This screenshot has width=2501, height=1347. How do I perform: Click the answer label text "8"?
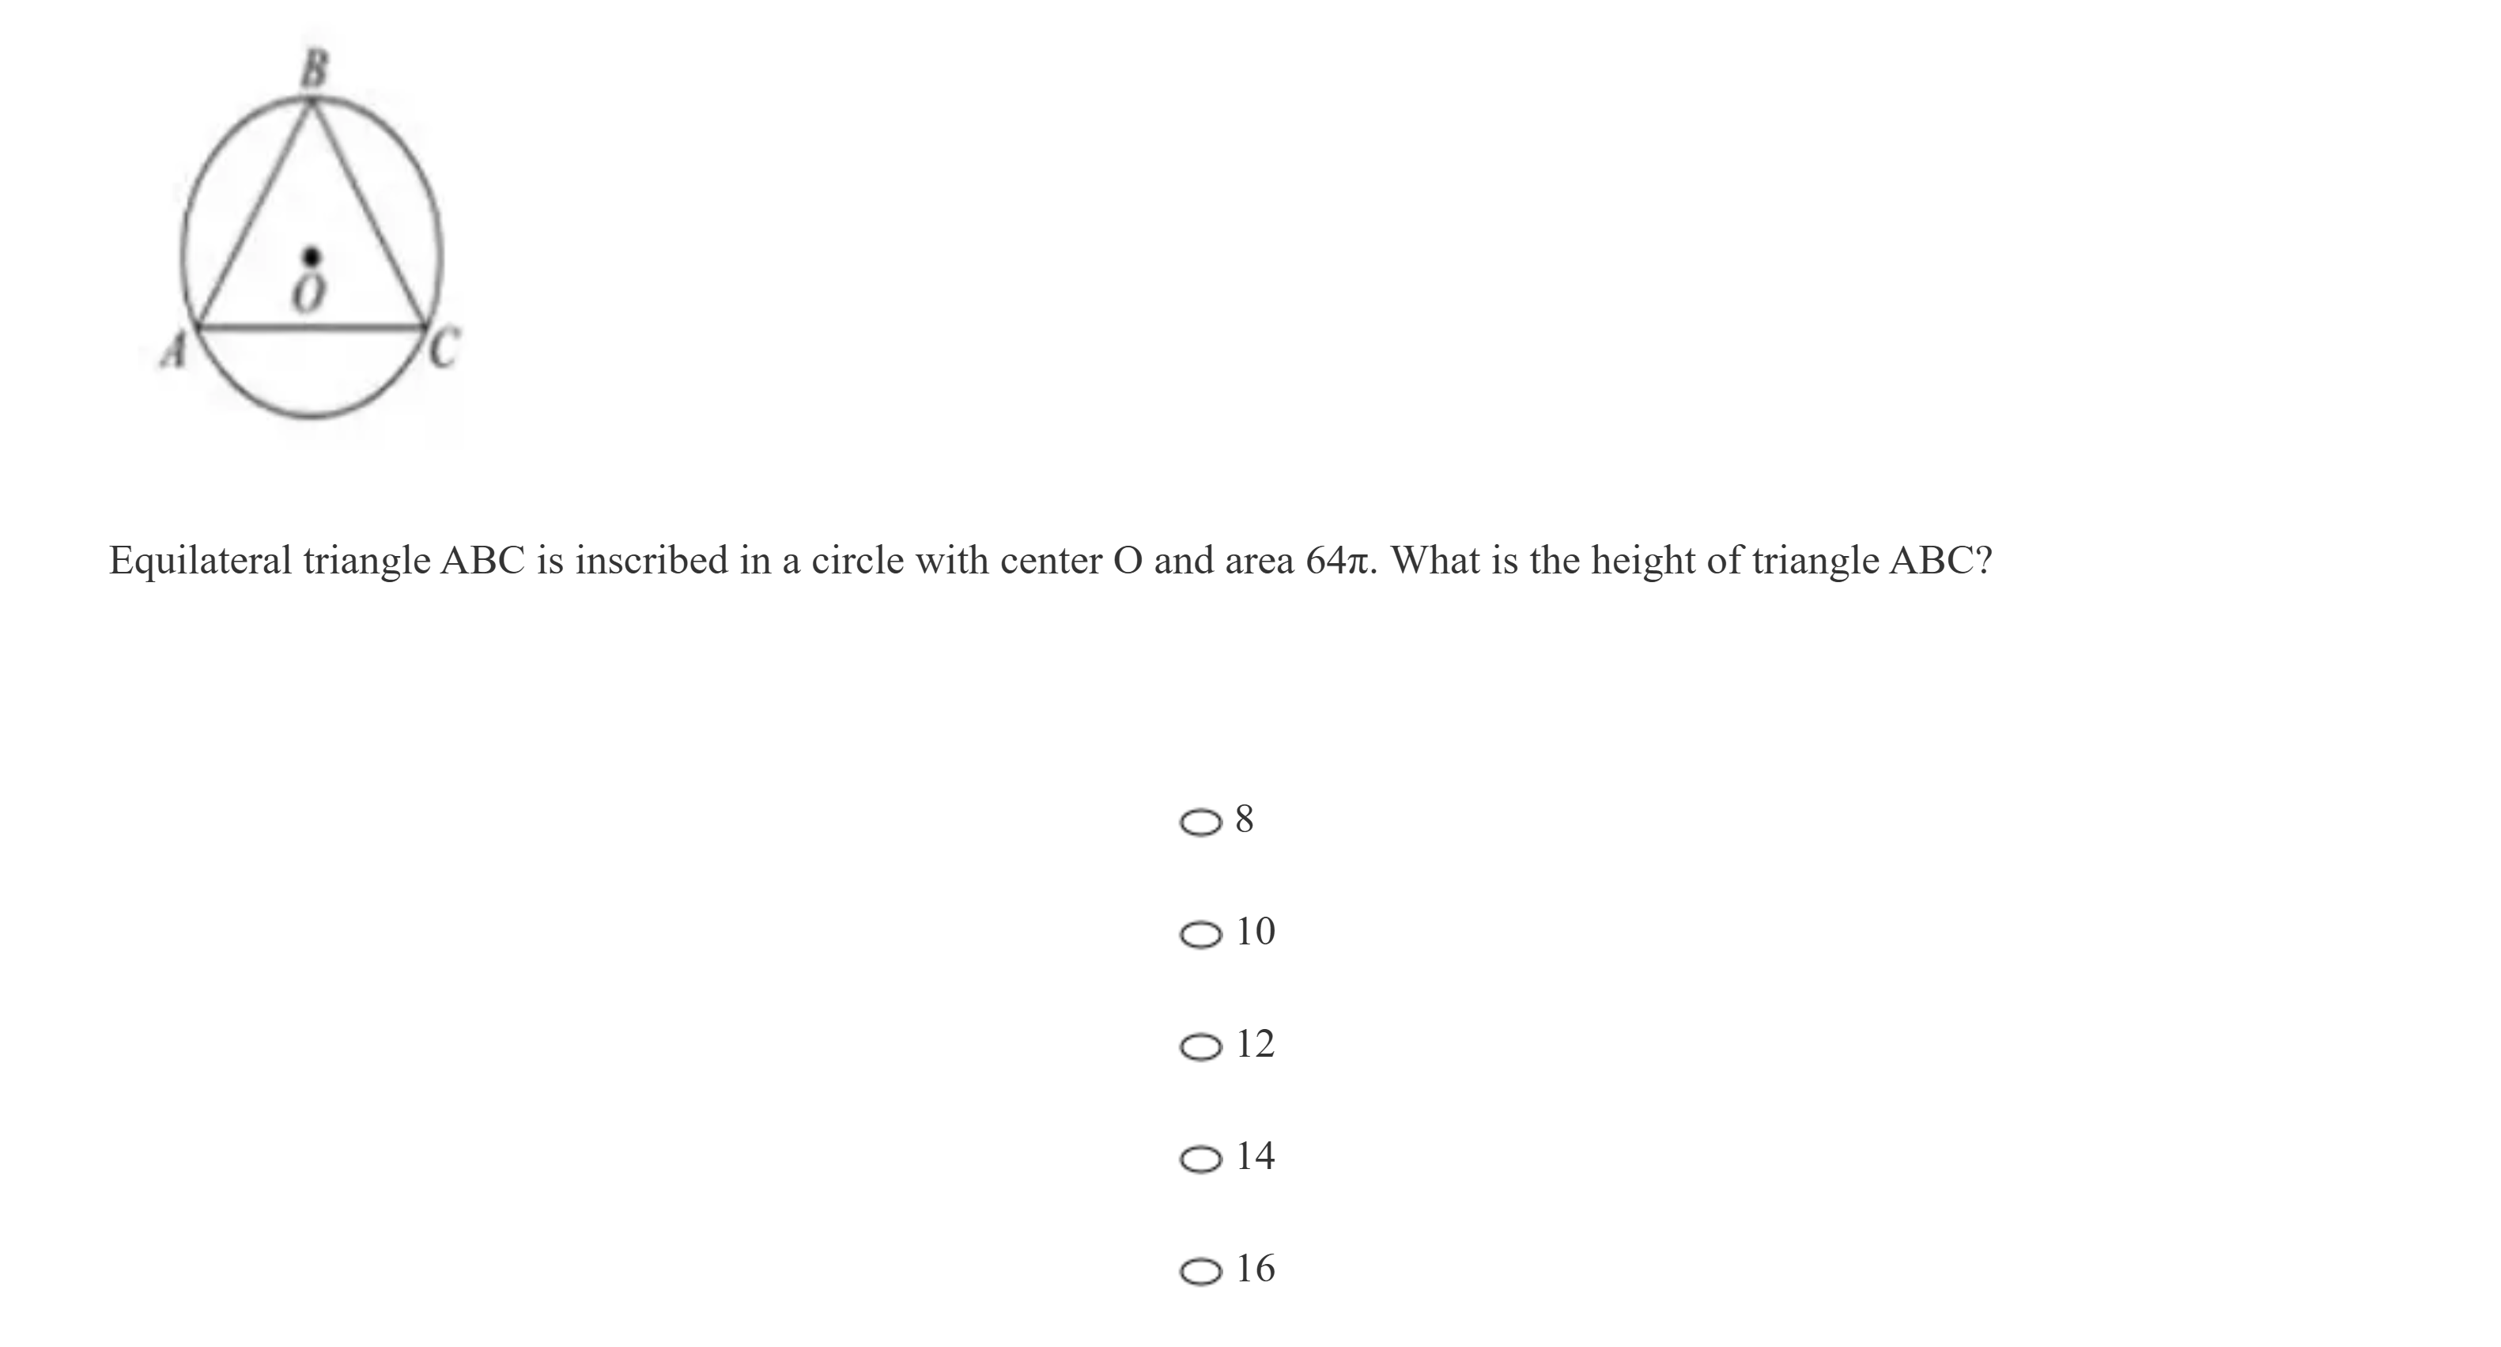1245,819
